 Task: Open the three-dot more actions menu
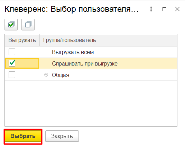(151, 9)
